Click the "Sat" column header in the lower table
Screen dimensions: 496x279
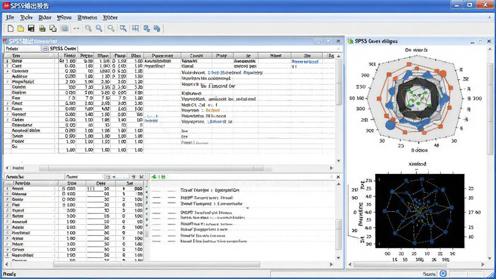click(130, 184)
